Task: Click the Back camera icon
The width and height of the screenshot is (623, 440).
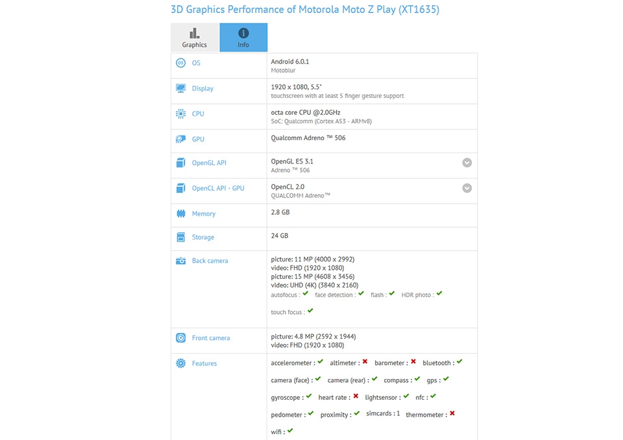Action: [x=180, y=261]
